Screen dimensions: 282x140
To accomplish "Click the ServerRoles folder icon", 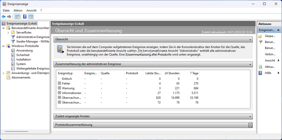I will point(13,32).
